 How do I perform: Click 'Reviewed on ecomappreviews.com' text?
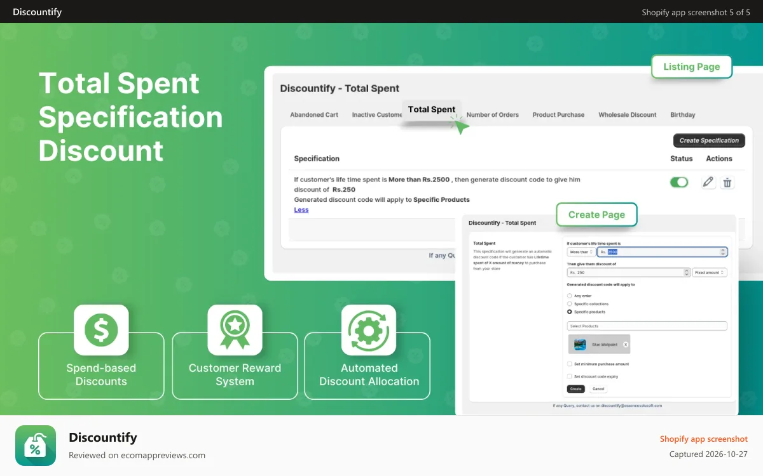pyautogui.click(x=137, y=455)
